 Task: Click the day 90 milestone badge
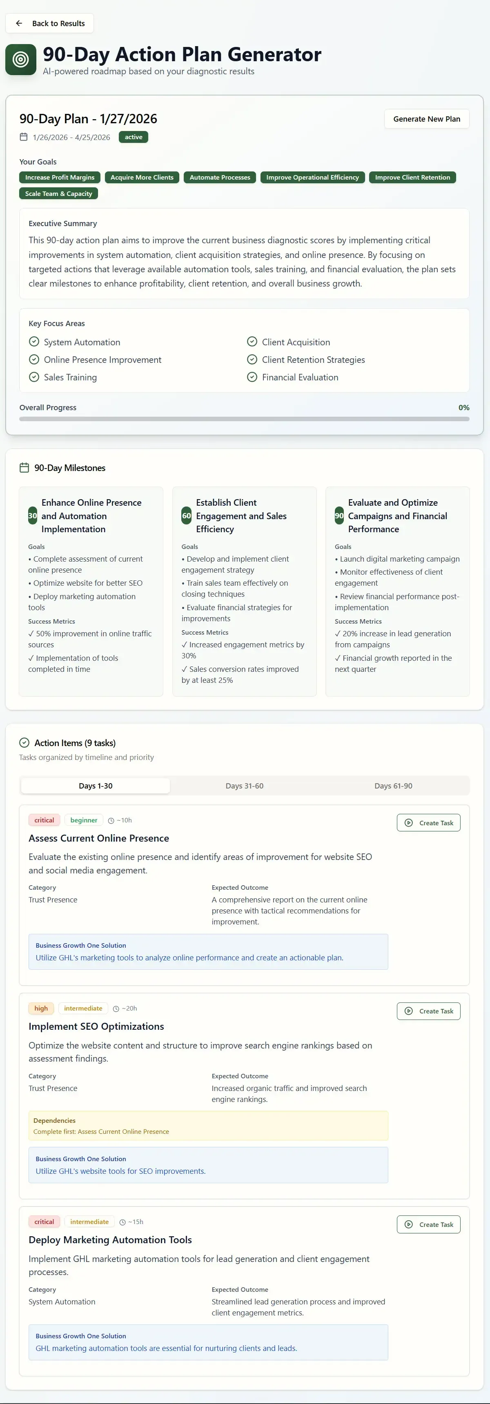click(x=339, y=515)
